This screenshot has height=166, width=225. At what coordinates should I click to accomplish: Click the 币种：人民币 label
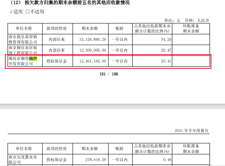click(197, 21)
